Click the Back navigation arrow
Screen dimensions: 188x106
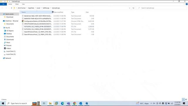(2, 8)
